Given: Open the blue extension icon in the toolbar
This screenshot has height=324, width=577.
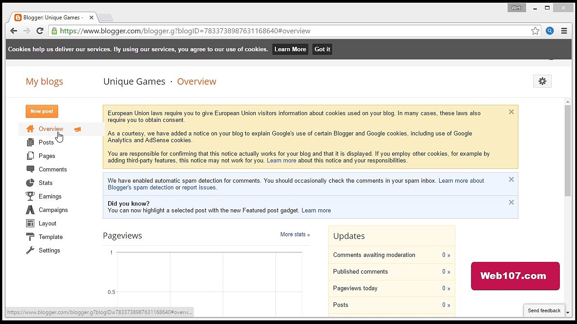Looking at the screenshot, I should click(x=550, y=31).
